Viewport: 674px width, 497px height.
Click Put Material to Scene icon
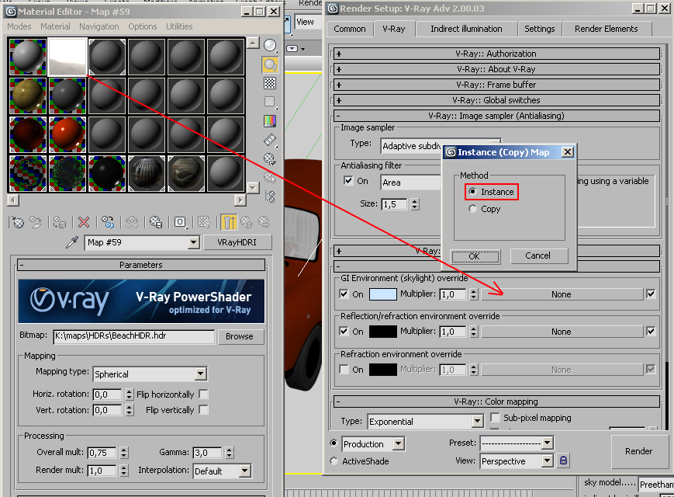point(36,222)
